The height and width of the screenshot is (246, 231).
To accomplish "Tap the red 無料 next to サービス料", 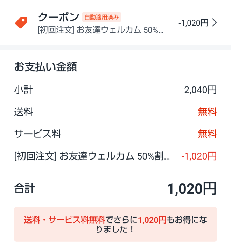I will 208,134.
